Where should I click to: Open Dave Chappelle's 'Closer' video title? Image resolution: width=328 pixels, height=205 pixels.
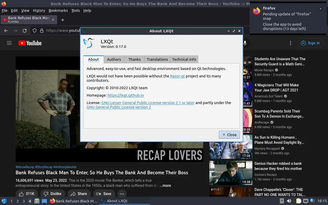(280, 192)
